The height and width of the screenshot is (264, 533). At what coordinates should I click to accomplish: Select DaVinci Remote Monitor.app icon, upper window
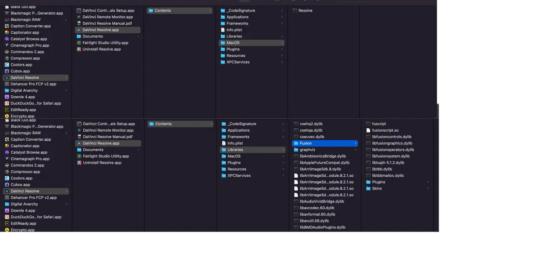79,17
